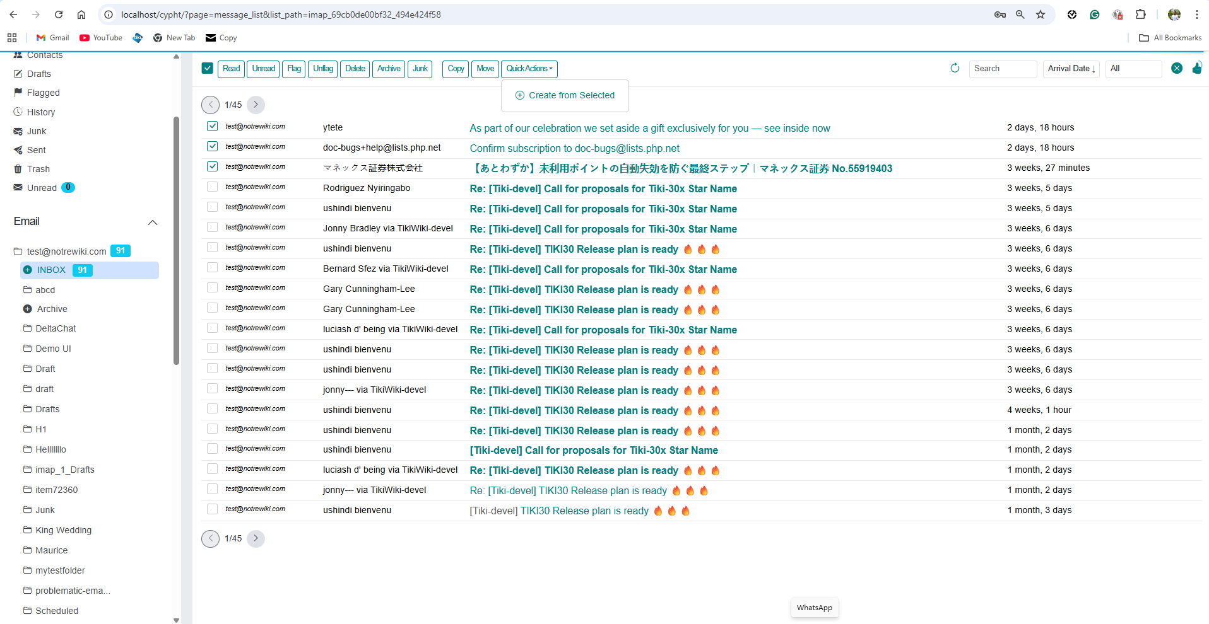Open the All sources dropdown filter
This screenshot has height=624, width=1209.
1133,68
